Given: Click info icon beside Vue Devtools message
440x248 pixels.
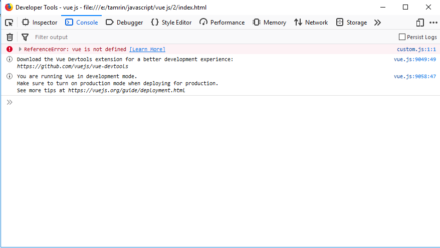Looking at the screenshot, I should 10,60.
